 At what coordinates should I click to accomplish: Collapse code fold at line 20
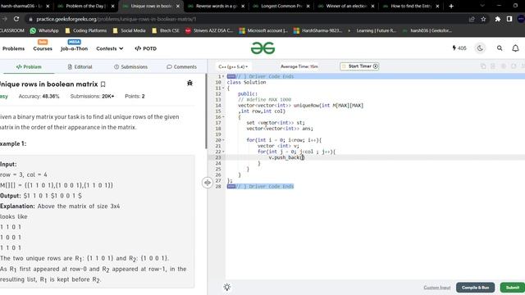(x=223, y=140)
